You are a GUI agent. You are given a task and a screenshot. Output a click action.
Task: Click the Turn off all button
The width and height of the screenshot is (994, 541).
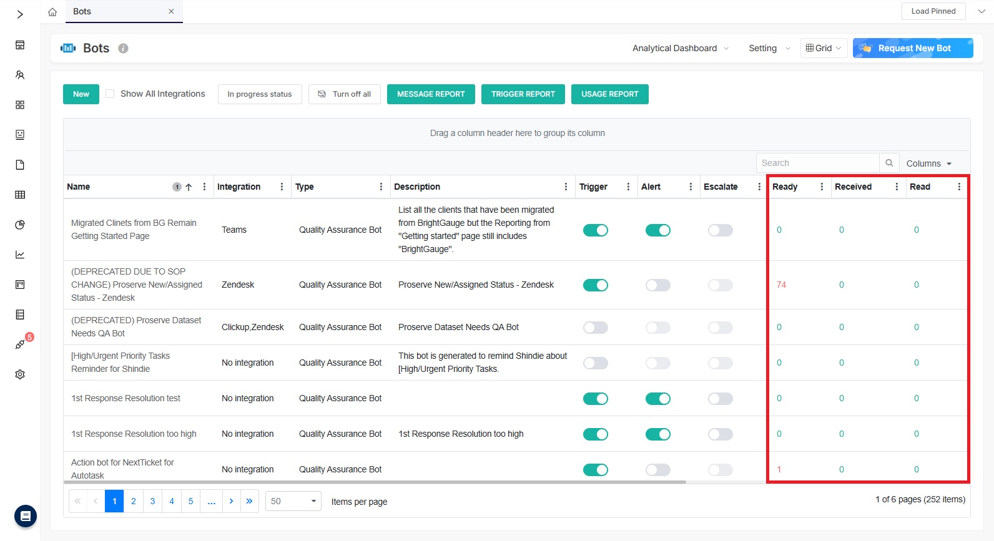pos(345,94)
